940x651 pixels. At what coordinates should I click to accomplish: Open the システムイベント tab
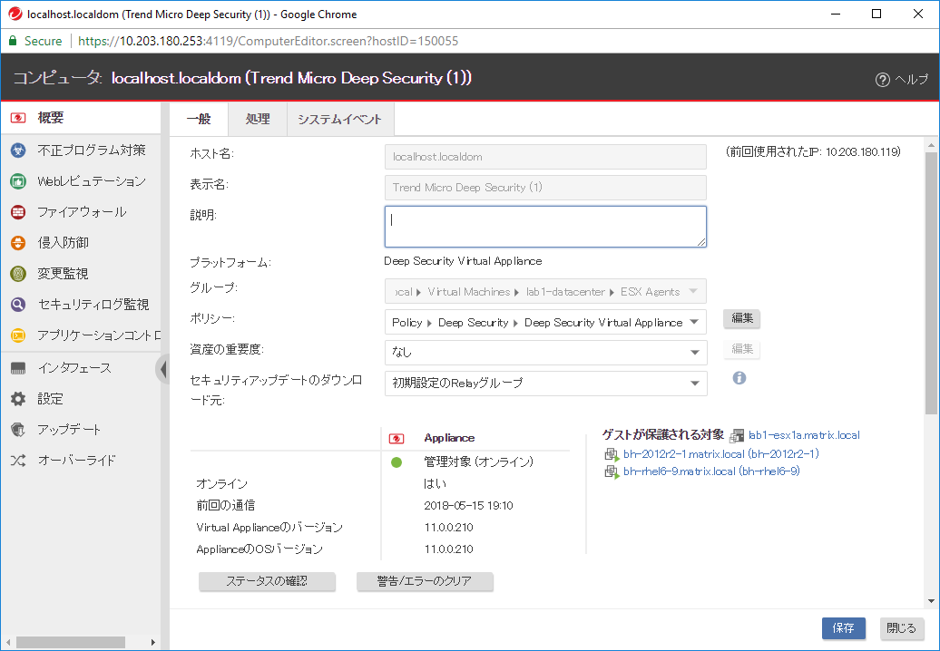pos(339,120)
